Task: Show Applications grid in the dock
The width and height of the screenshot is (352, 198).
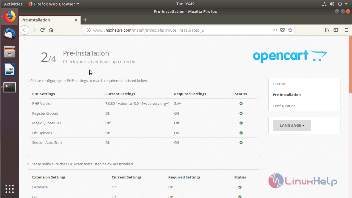Action: 10,189
